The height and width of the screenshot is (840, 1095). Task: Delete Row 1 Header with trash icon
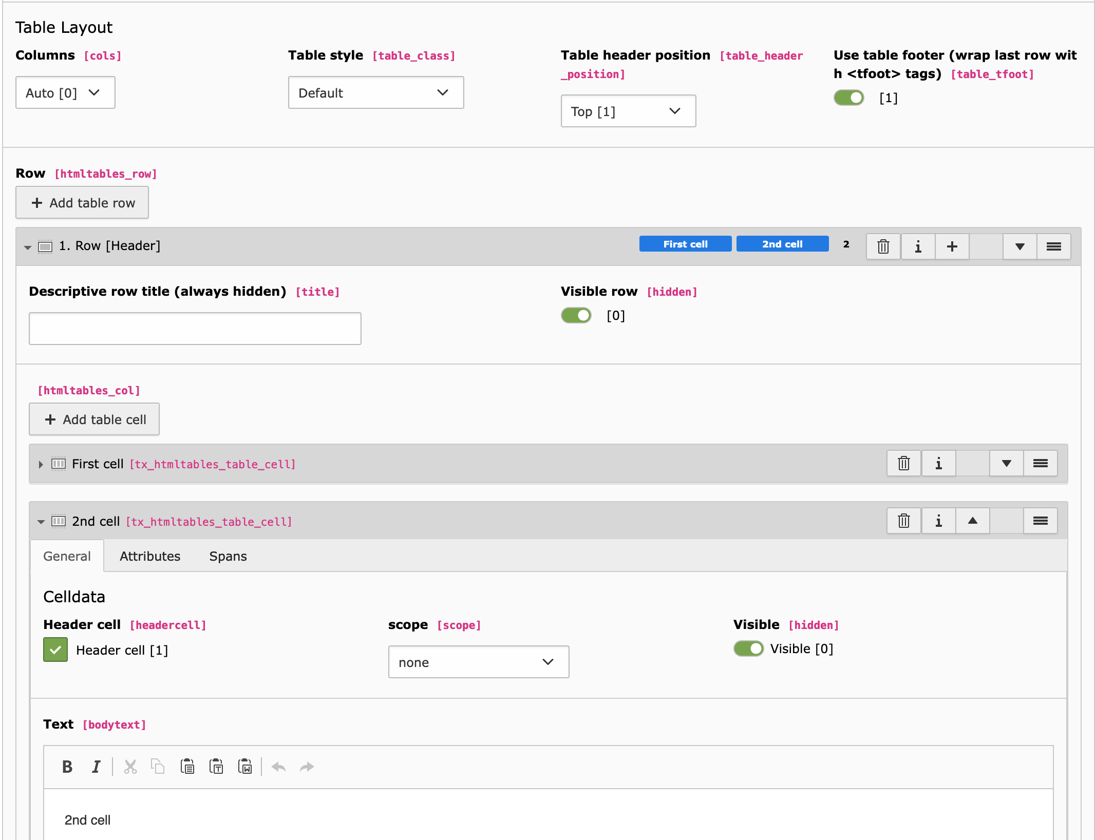click(883, 246)
